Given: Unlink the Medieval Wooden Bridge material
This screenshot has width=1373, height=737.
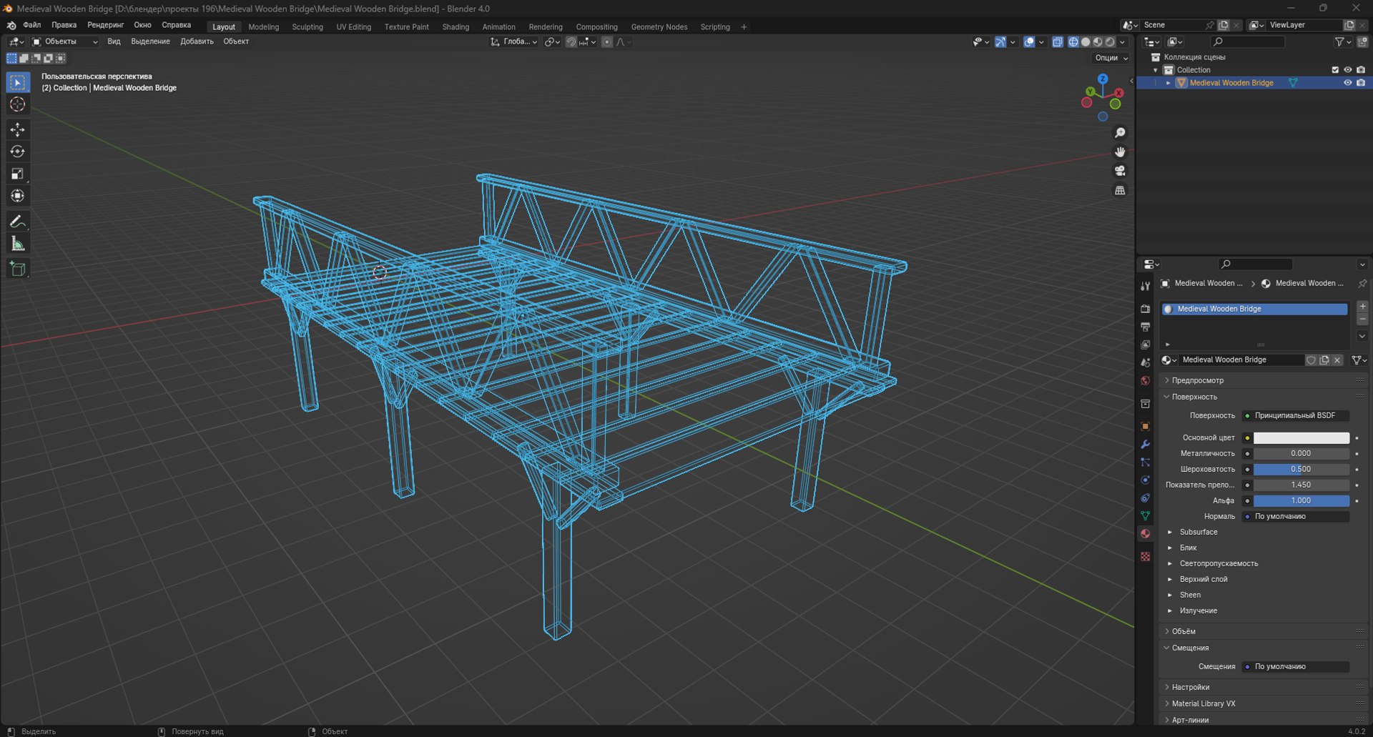Looking at the screenshot, I should point(1337,360).
